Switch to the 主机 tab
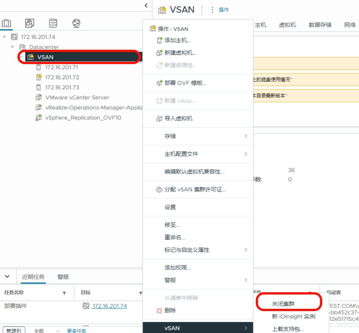359x333 pixels. point(261,25)
